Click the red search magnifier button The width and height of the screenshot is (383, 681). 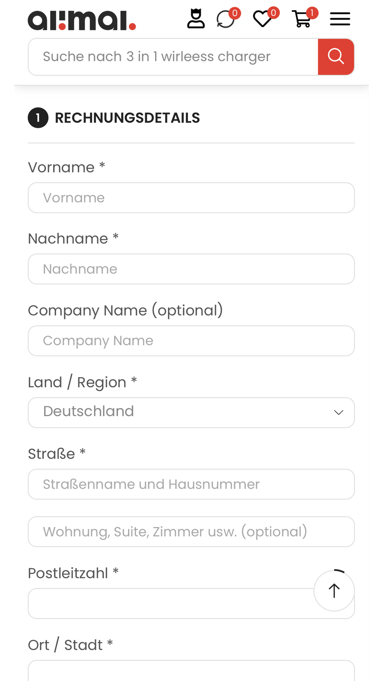pyautogui.click(x=336, y=57)
